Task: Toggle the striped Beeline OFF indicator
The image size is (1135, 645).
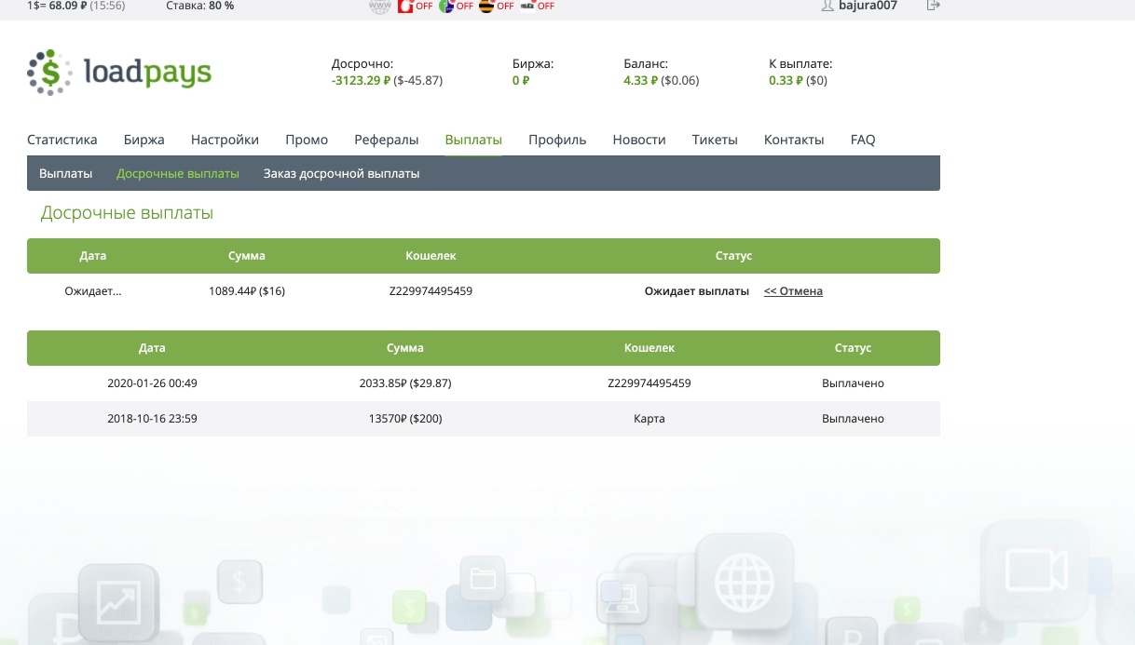Action: [496, 7]
